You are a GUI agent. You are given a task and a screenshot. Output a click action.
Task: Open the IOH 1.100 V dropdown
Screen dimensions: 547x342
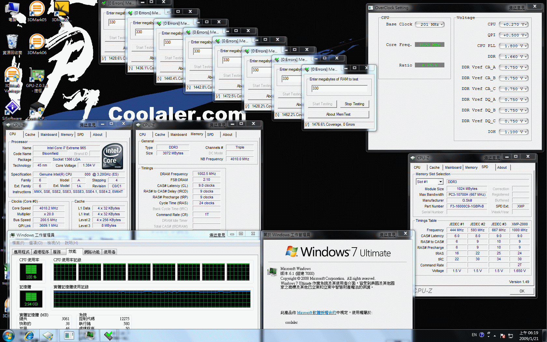(x=514, y=132)
